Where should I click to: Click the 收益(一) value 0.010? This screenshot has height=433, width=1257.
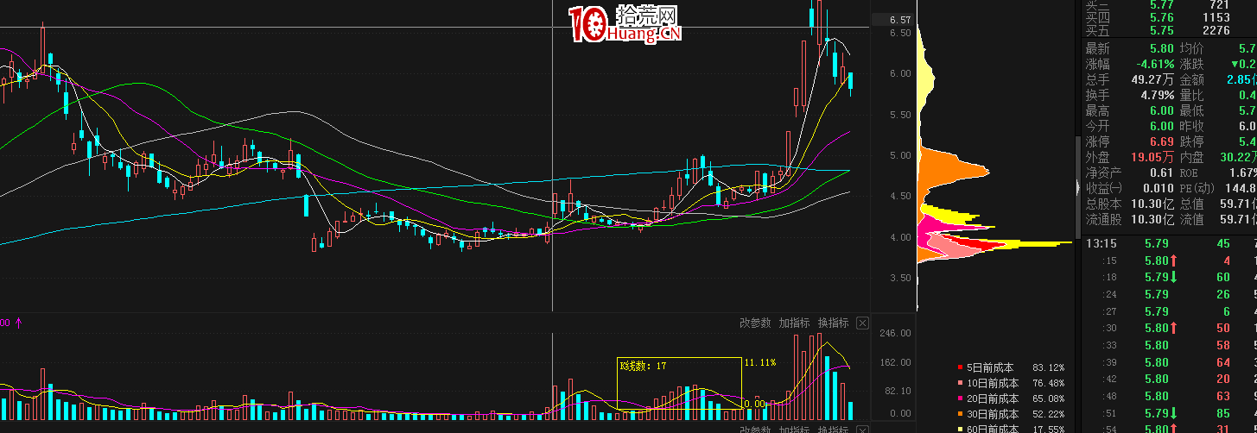(1158, 188)
